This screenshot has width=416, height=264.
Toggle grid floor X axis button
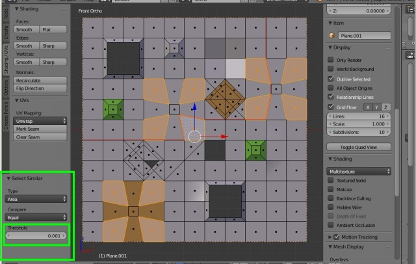pos(368,107)
